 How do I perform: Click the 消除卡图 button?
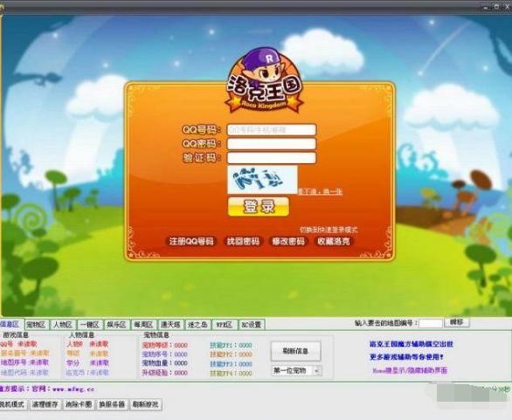pyautogui.click(x=79, y=404)
